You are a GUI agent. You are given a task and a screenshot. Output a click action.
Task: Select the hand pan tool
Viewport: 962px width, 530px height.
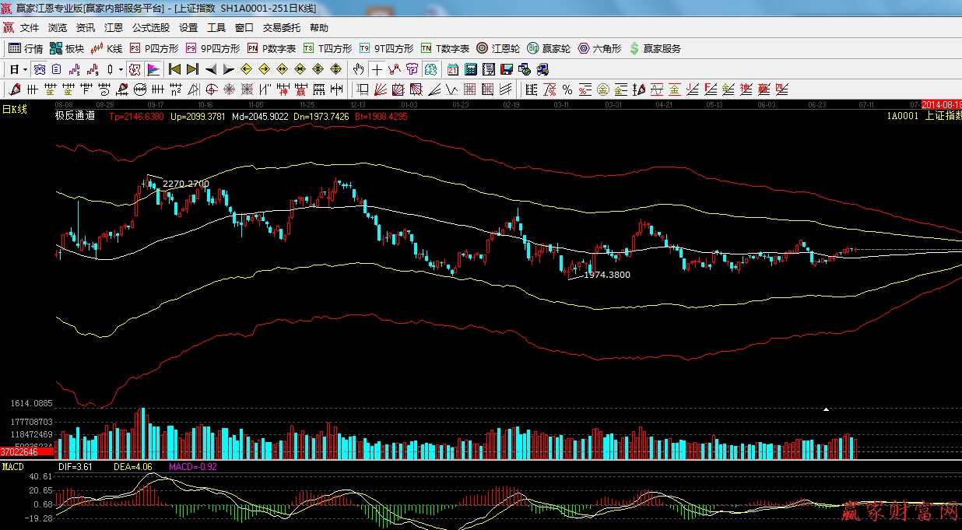[359, 69]
